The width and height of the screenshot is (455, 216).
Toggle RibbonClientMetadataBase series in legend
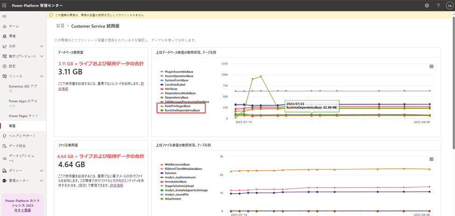(181, 169)
